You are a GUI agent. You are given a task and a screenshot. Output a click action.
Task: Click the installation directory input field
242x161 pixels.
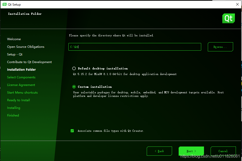135,47
